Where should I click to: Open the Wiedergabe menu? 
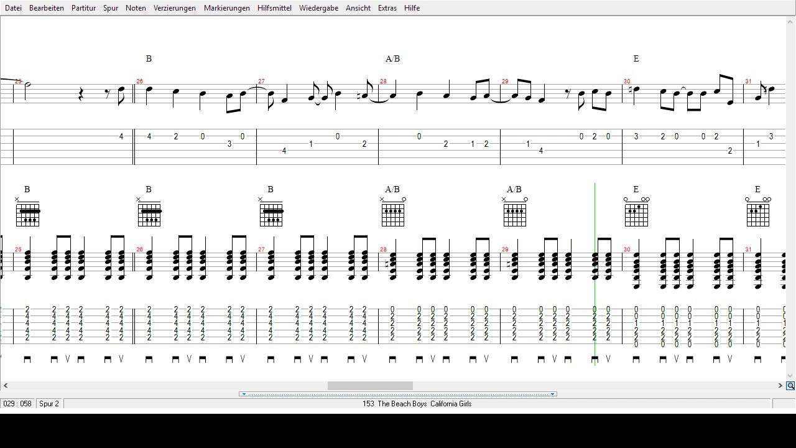[x=319, y=8]
